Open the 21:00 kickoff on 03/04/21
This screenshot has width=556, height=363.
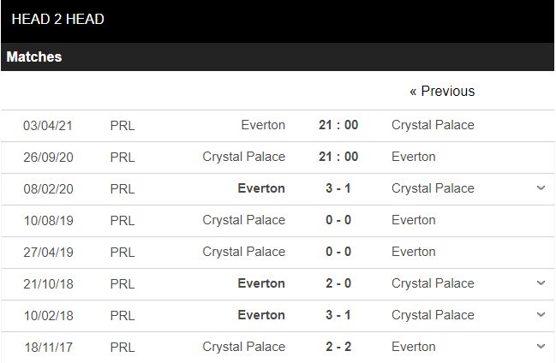(x=338, y=125)
